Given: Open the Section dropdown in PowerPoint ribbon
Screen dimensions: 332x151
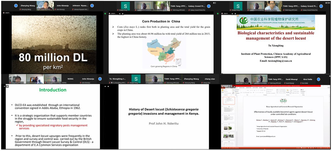Looking at the screenshot, I should coord(238,93).
